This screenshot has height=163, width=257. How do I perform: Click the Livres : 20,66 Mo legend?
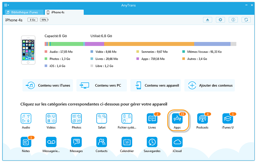(104, 59)
